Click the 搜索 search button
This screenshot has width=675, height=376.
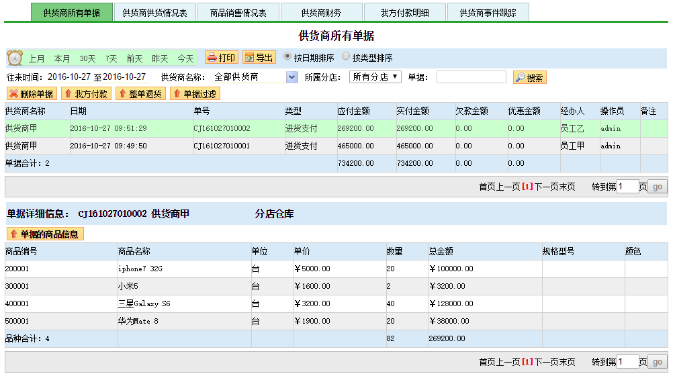click(529, 77)
